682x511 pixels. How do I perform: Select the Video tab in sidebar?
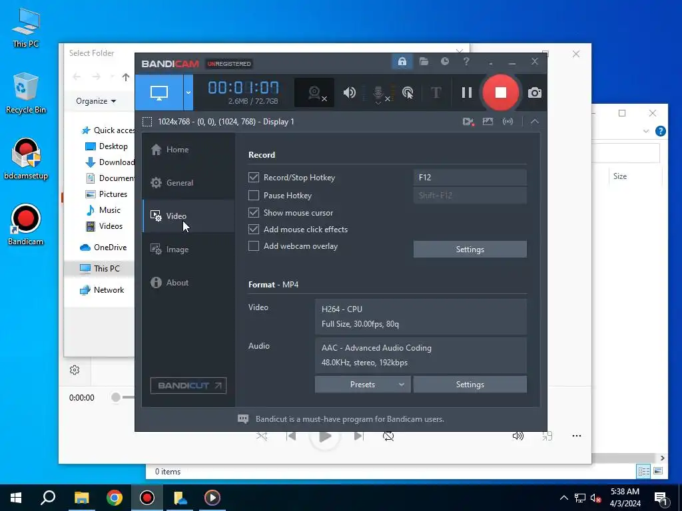click(x=188, y=216)
